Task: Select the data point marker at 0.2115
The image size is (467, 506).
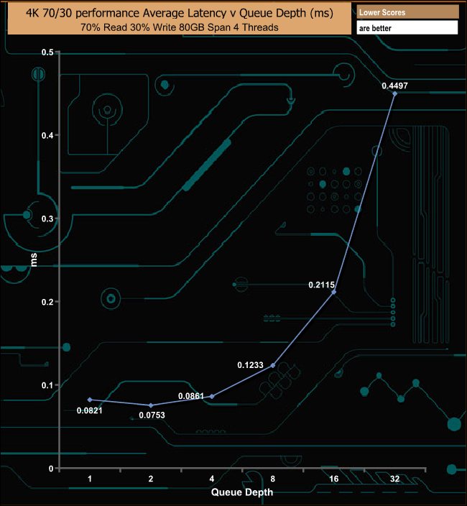Action: point(334,292)
